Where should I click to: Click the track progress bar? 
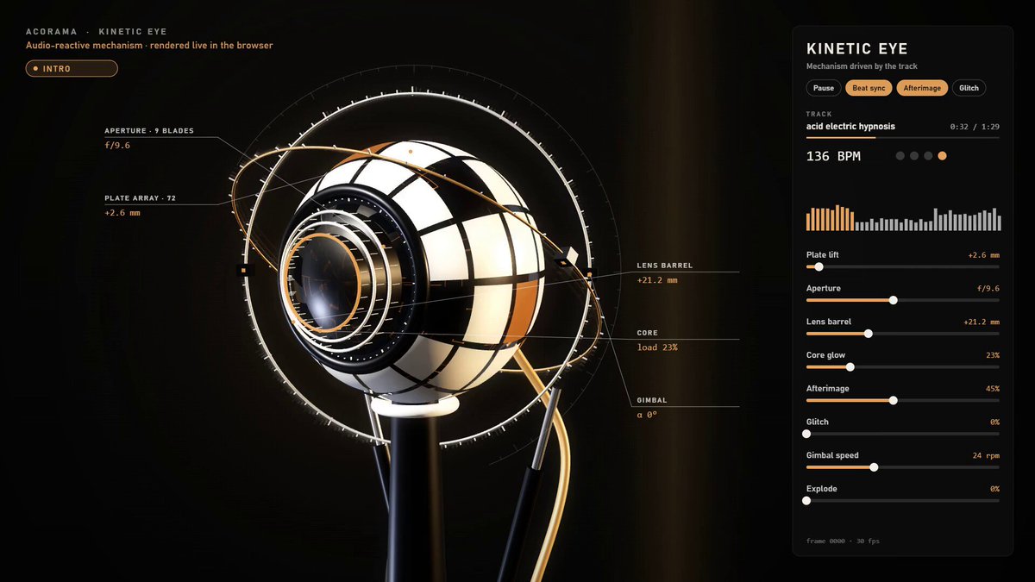point(903,137)
